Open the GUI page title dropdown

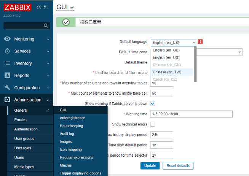65,7
